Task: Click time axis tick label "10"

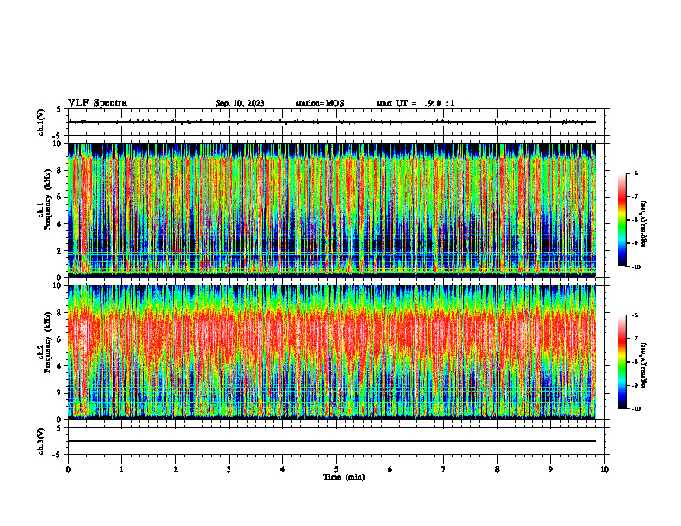Action: click(604, 469)
